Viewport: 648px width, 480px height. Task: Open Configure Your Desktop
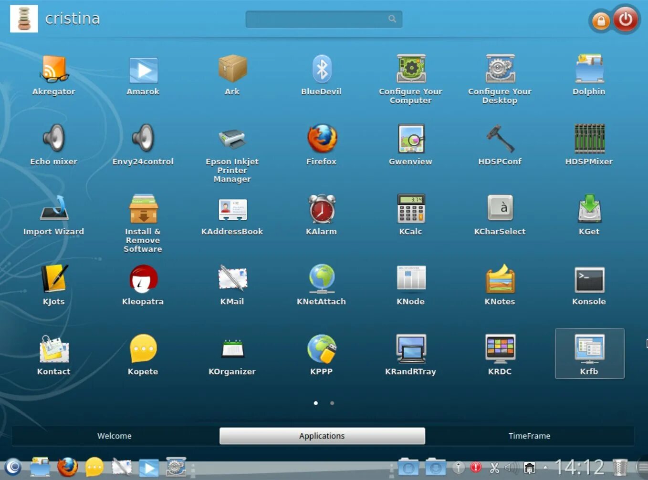coord(500,79)
